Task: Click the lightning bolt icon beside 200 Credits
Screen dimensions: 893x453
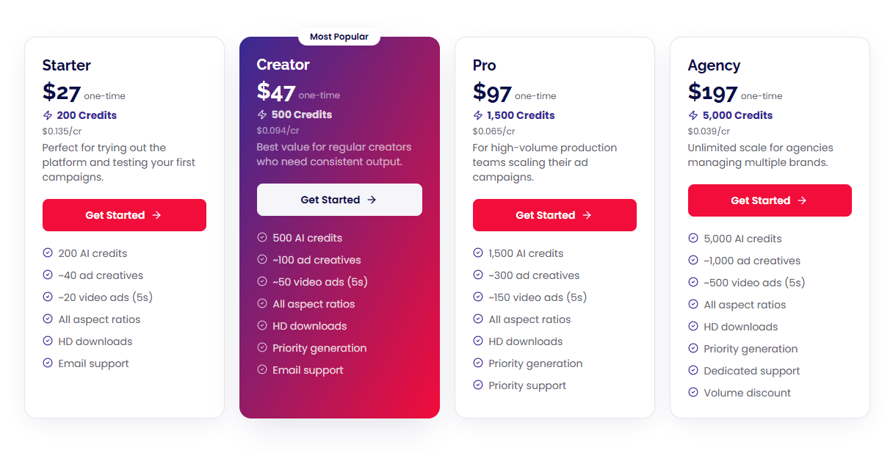Action: 48,115
